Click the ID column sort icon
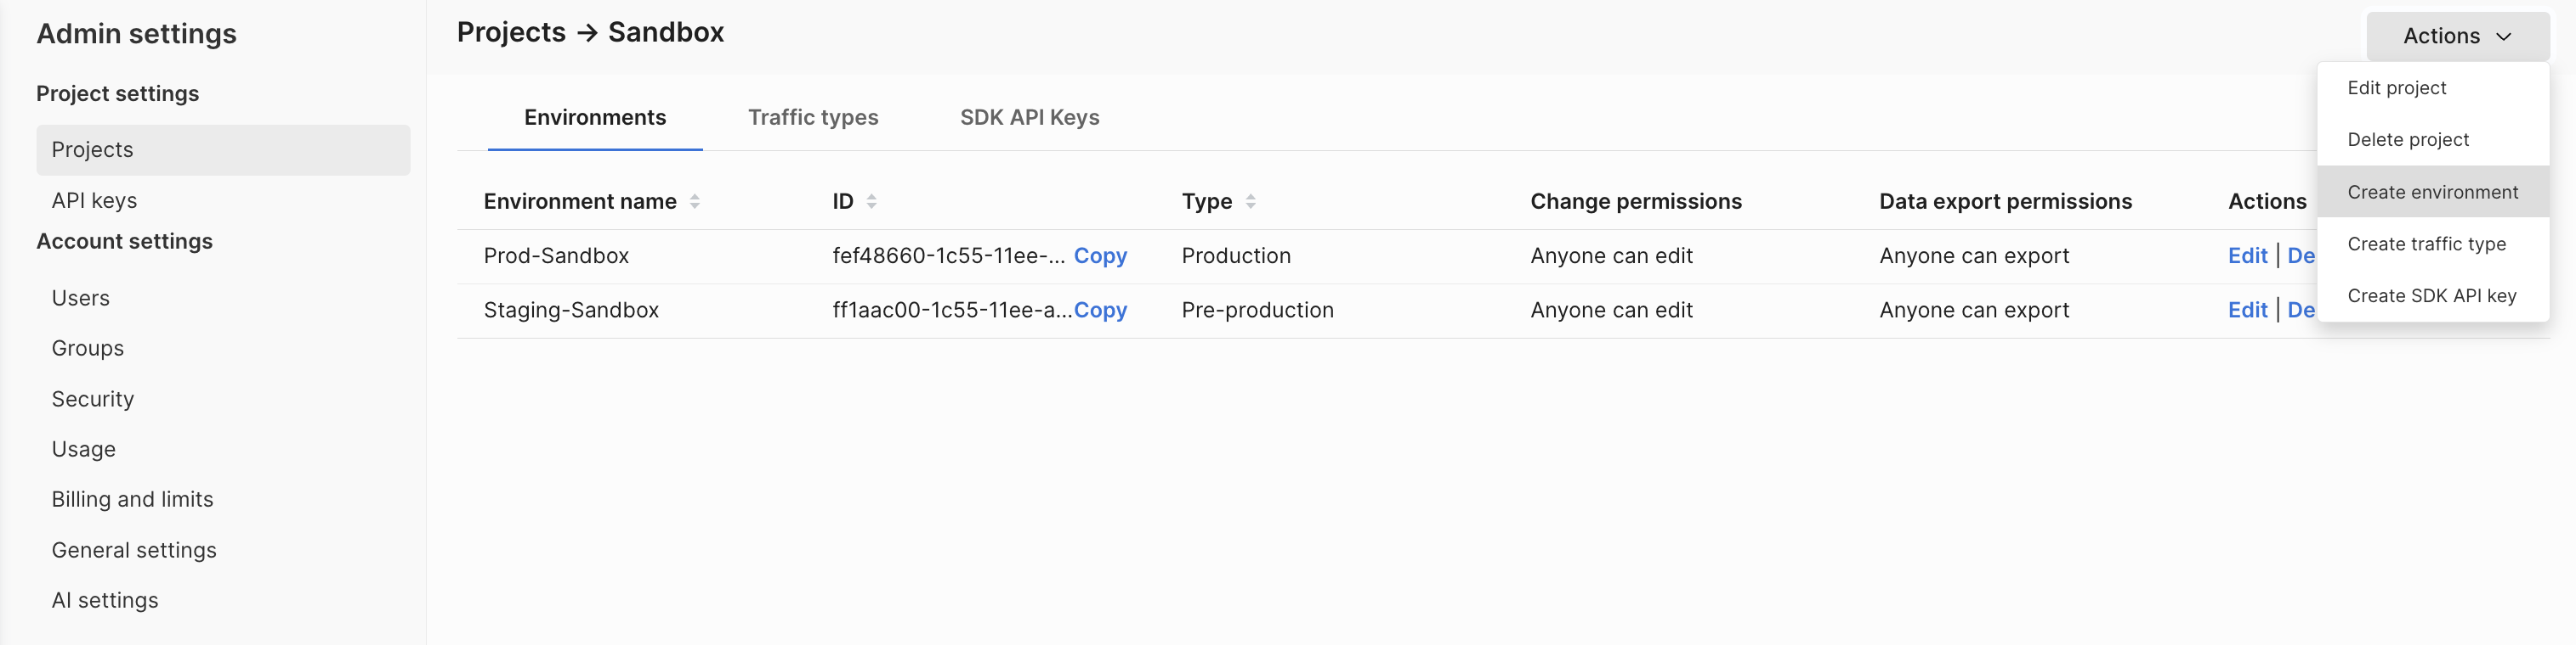This screenshot has width=2576, height=645. click(871, 202)
